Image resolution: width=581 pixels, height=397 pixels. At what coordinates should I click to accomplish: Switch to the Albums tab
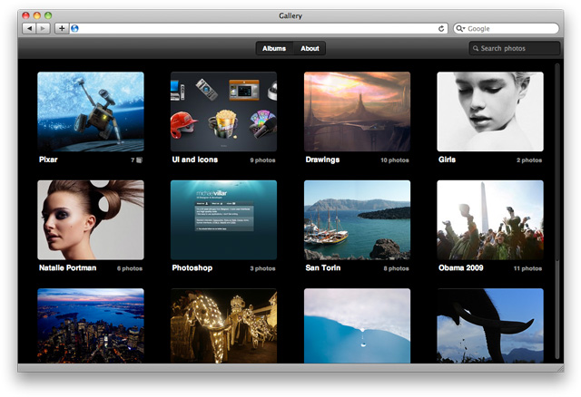274,48
